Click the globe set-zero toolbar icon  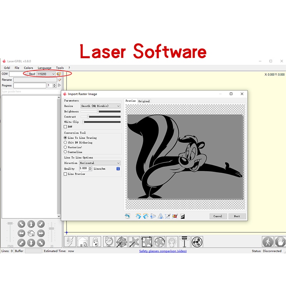point(109,242)
